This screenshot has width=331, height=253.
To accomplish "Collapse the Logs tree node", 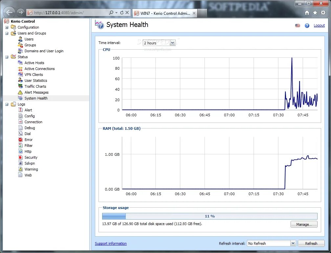I will pos(7,104).
